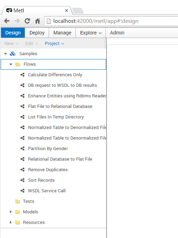Open the Project dropdown menu

click(55, 44)
